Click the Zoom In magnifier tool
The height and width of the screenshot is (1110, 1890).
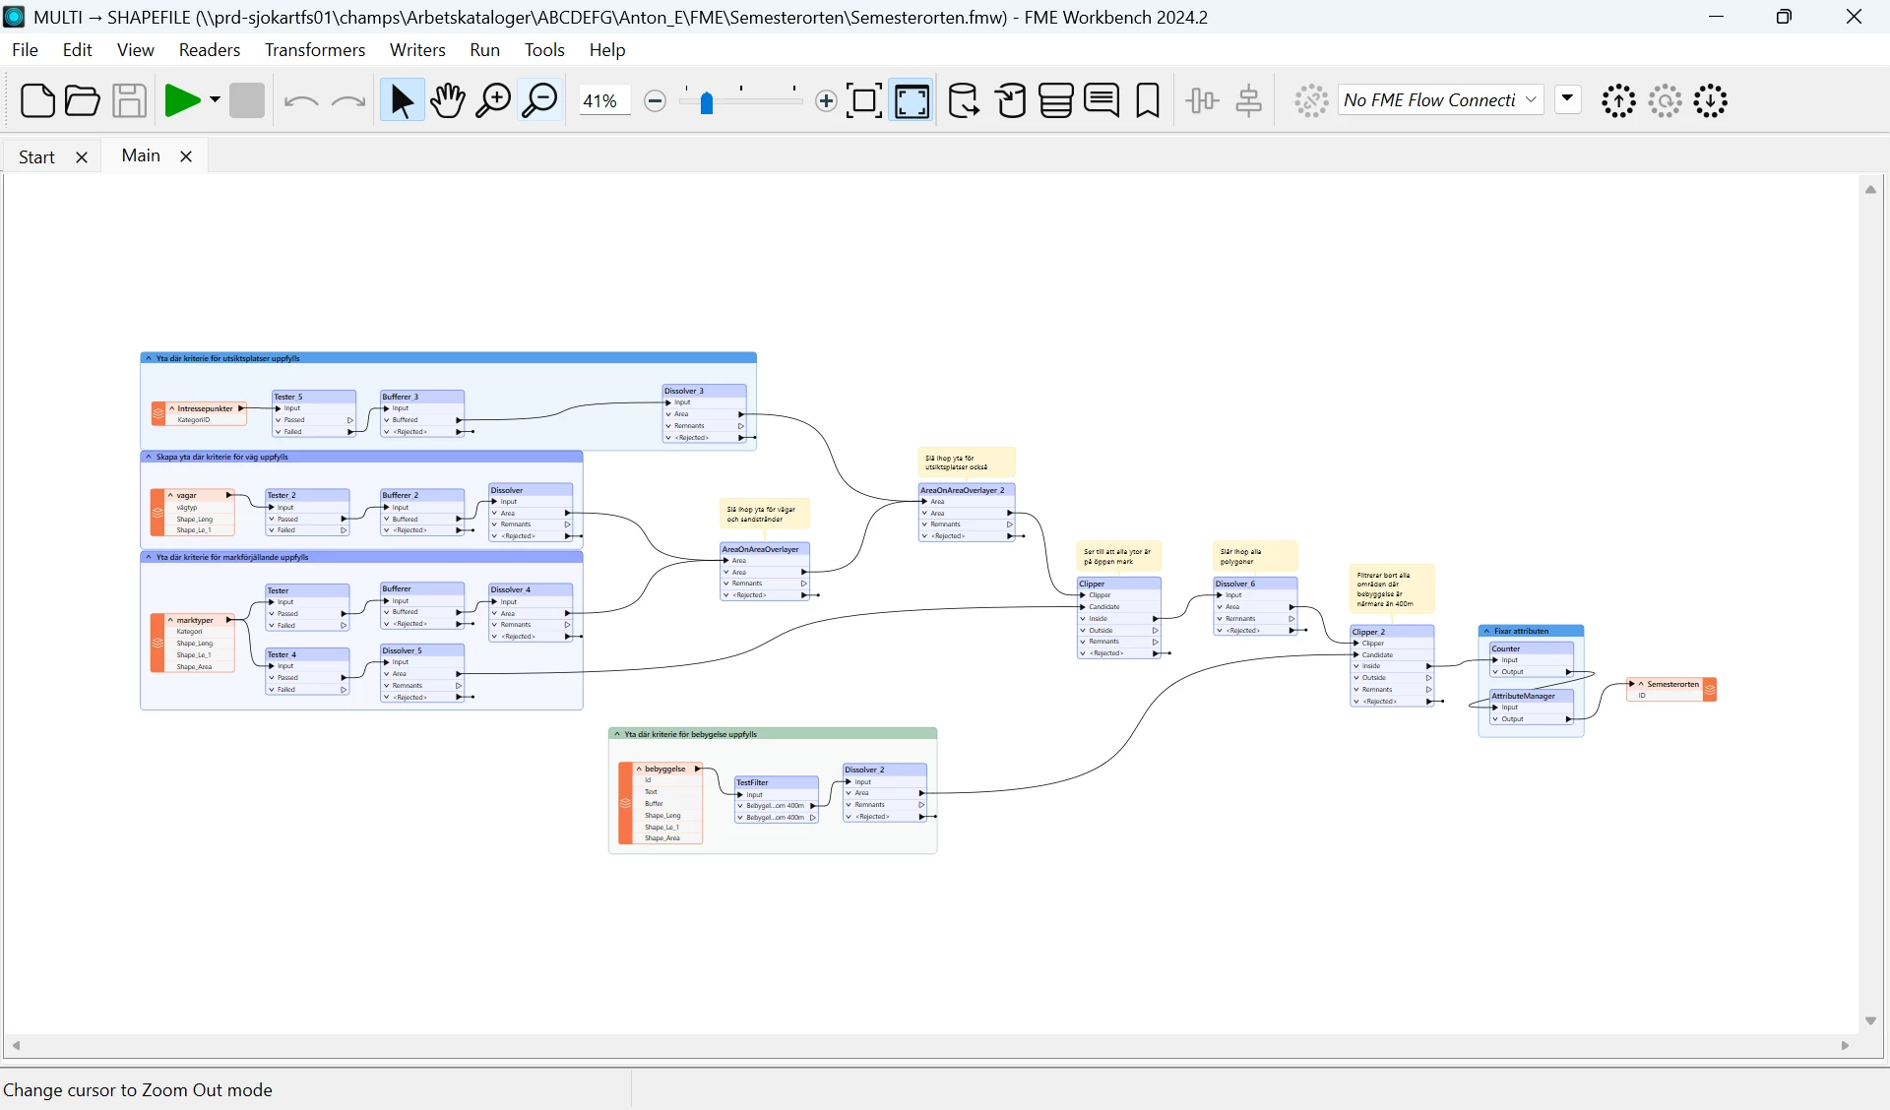pos(493,100)
